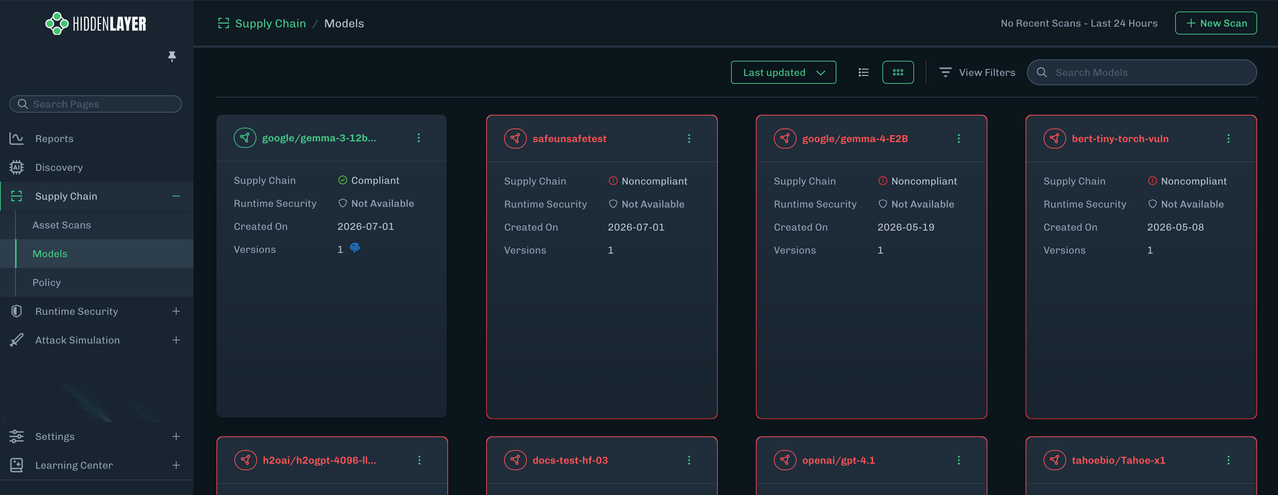Click the Learning Center book icon
1278x495 pixels.
click(17, 465)
